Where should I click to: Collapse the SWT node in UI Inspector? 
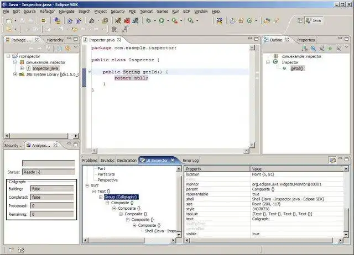pyautogui.click(x=87, y=185)
